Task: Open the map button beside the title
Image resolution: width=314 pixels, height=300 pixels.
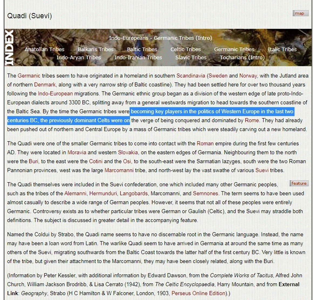Action: point(301,13)
